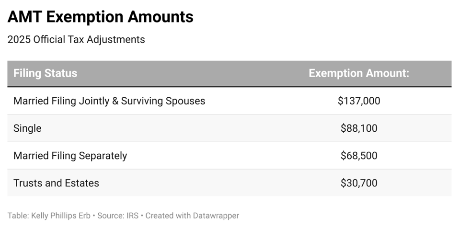Image resolution: width=459 pixels, height=228 pixels.
Task: Click the $68,500 exemption amount
Action: pyautogui.click(x=359, y=156)
